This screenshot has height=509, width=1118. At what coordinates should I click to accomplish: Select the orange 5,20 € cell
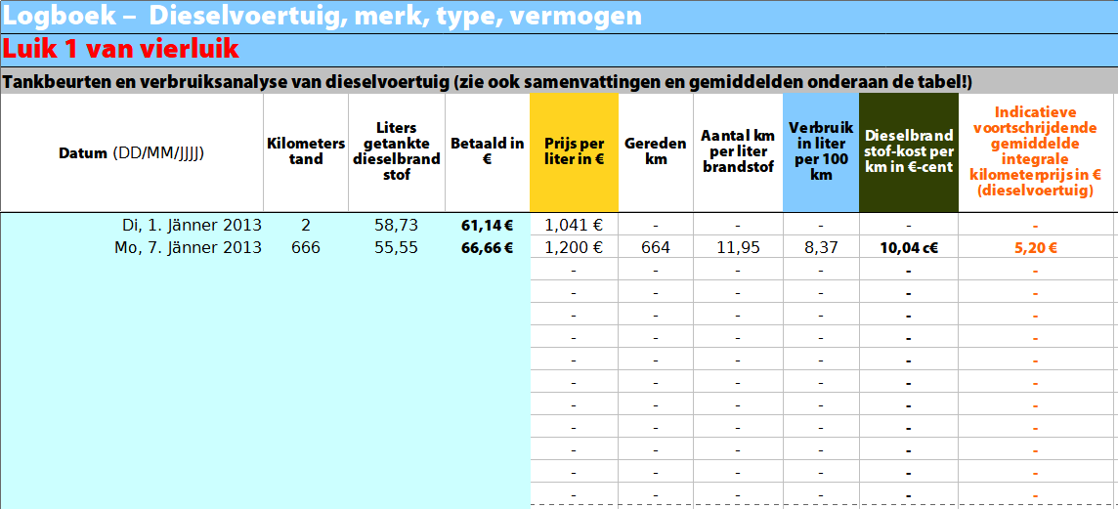(x=1036, y=248)
